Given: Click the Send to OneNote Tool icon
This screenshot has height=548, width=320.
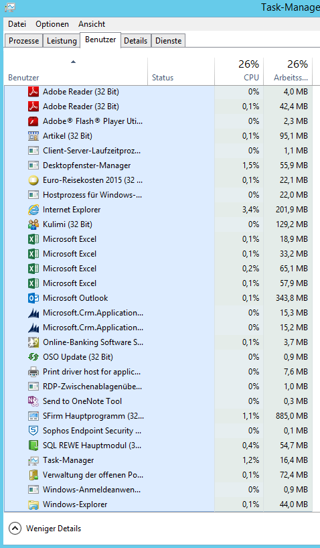Looking at the screenshot, I should click(33, 401).
